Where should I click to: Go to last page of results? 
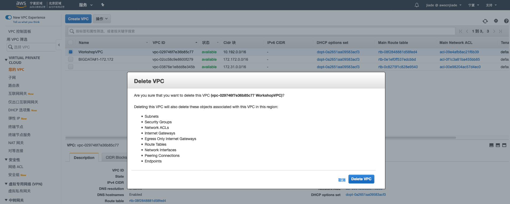(x=500, y=31)
